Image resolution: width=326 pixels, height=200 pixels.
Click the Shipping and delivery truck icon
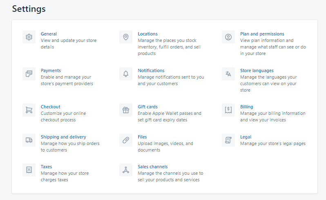(29, 140)
